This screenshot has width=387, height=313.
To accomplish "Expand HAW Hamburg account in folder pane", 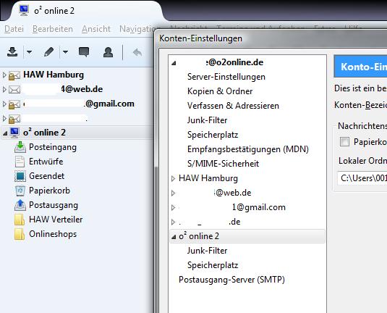I will pos(4,75).
